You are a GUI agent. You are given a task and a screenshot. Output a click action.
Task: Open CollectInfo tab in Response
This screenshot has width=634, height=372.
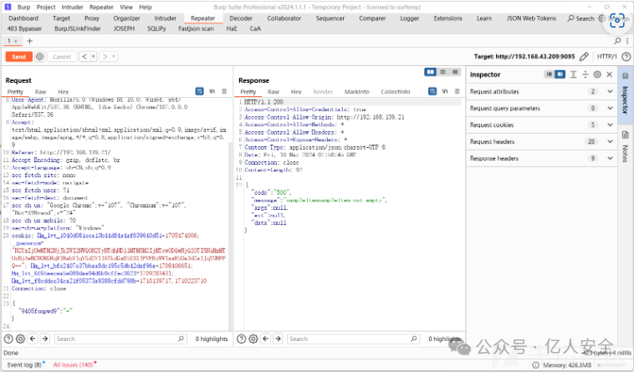[x=396, y=92]
